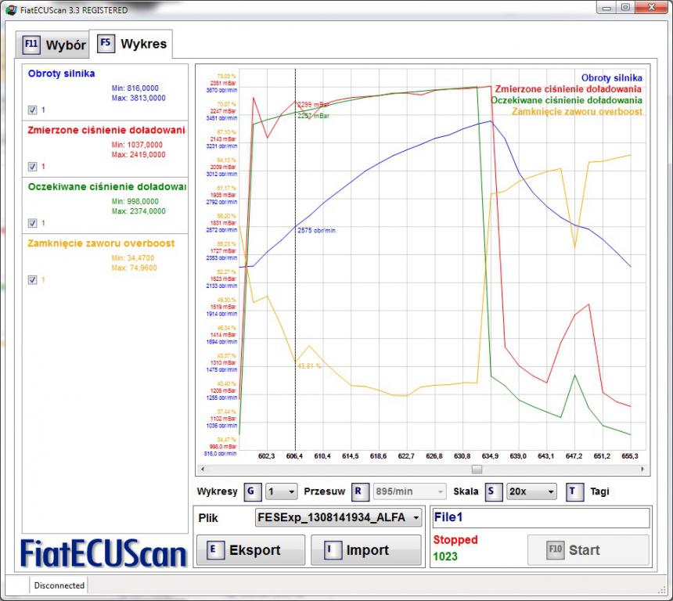Toggle the Obroty silnika series checkbox
This screenshot has width=673, height=601.
(32, 110)
